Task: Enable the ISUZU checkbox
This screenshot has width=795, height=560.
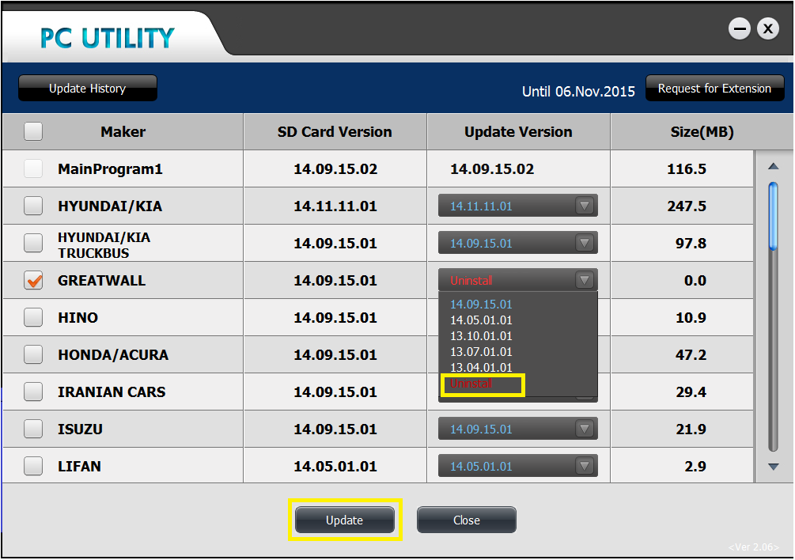Action: tap(33, 429)
